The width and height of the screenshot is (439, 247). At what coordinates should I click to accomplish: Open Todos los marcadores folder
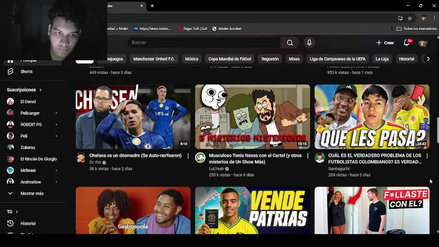(416, 29)
